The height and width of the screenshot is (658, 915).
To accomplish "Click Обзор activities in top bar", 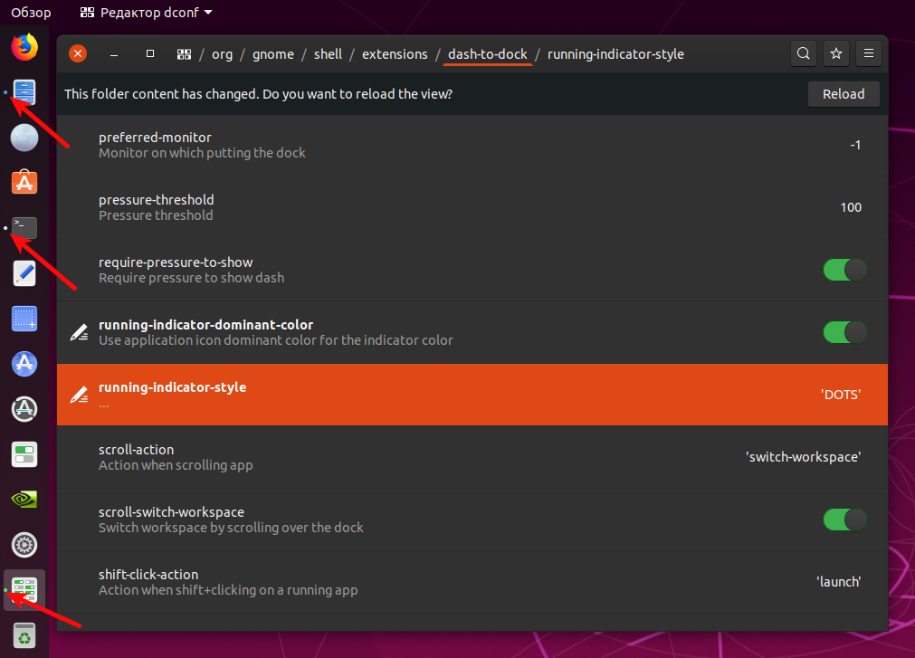I will coord(31,13).
